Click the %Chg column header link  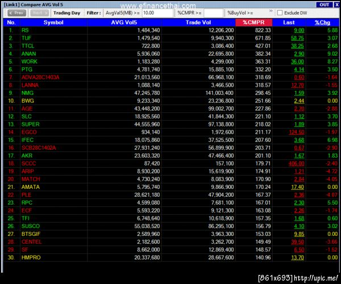click(322, 23)
